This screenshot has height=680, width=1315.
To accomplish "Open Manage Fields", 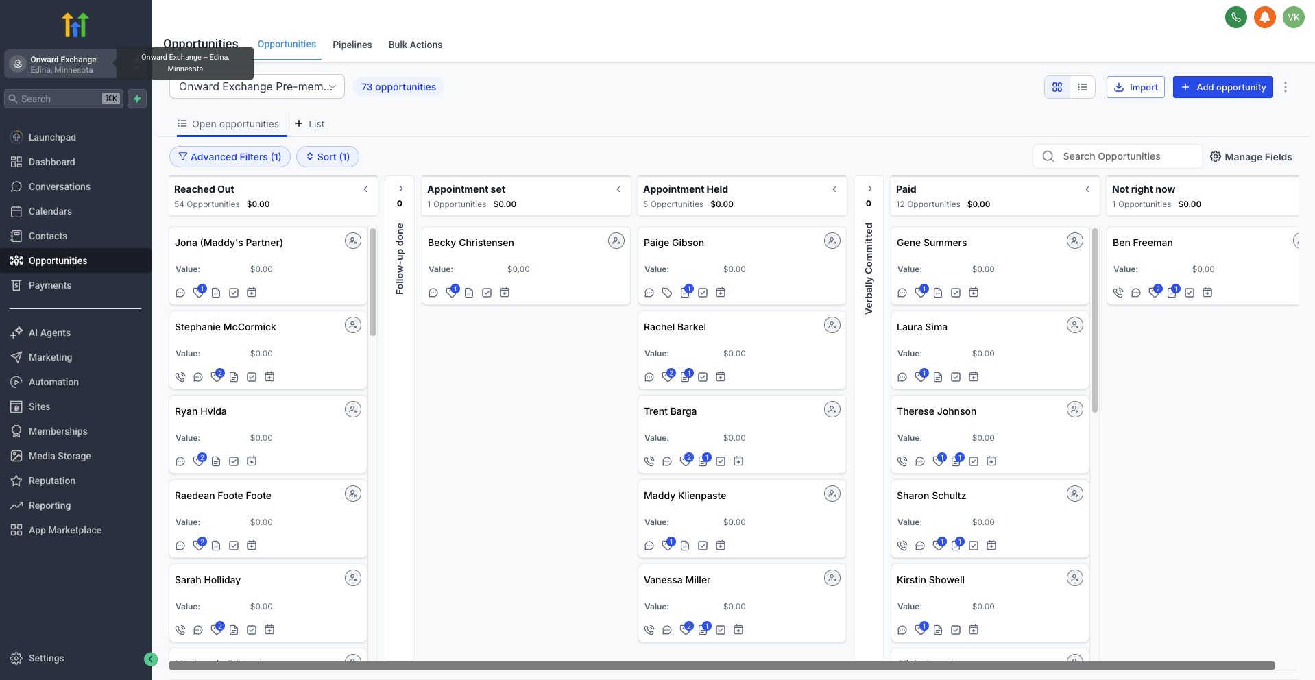I will [1251, 157].
